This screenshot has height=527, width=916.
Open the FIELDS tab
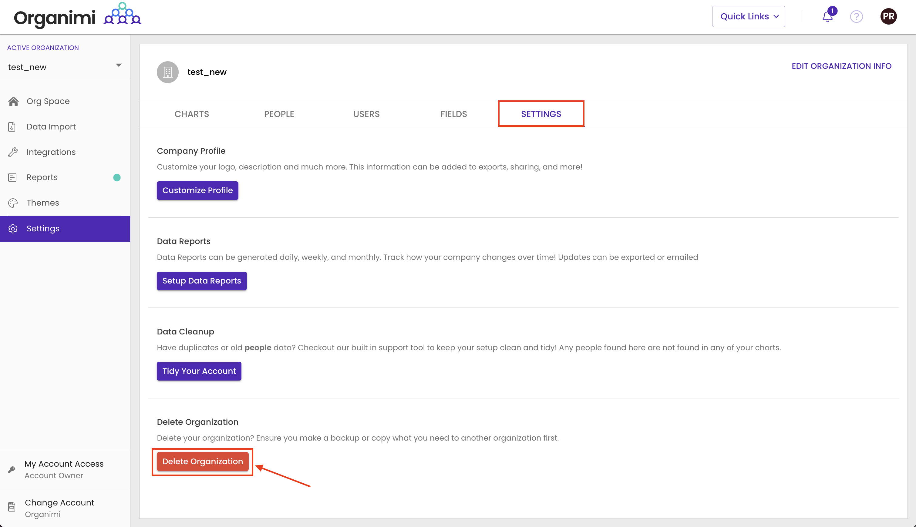[x=453, y=114]
